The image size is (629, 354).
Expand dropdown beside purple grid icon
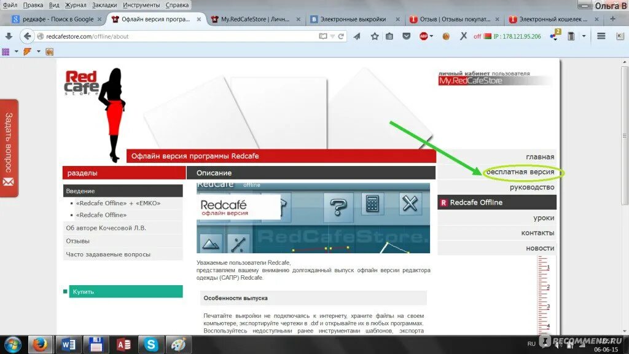(16, 52)
